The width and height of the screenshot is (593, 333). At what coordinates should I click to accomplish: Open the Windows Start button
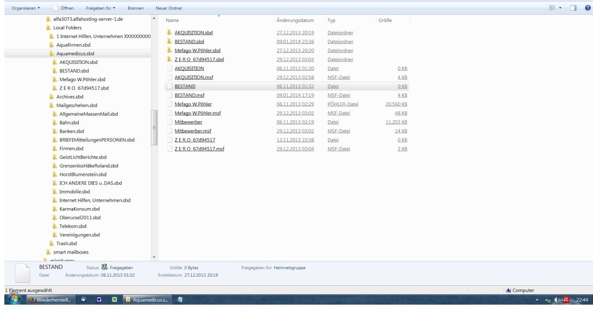click(x=15, y=300)
